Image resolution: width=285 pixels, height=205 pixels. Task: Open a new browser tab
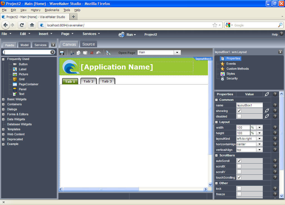coord(73,17)
